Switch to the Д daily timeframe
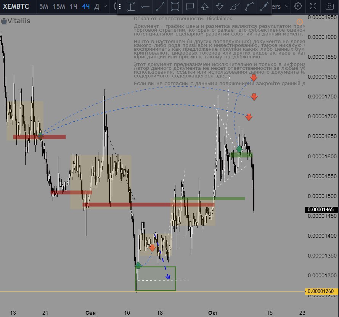 coord(96,7)
